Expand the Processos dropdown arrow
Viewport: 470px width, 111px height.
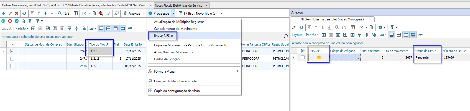(x=173, y=13)
